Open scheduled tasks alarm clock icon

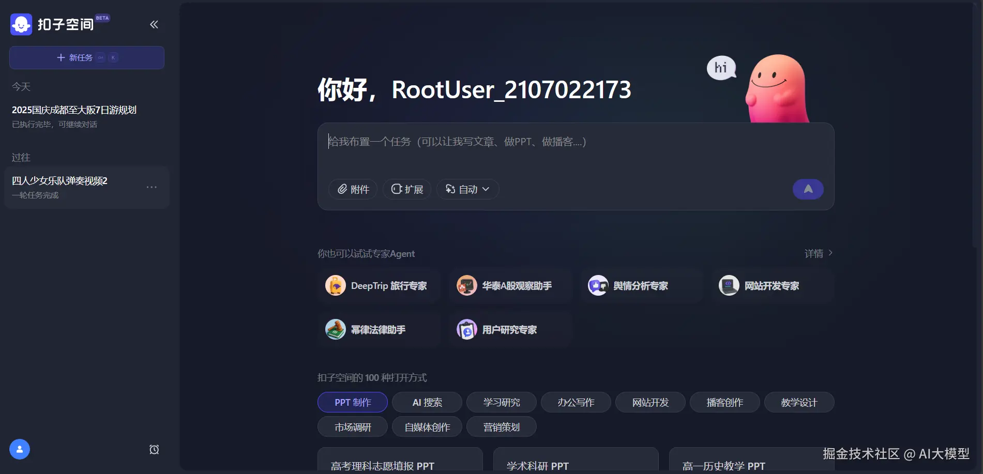click(x=154, y=449)
